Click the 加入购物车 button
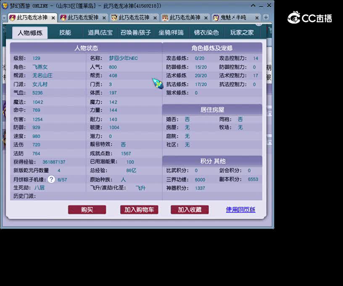This screenshot has width=343, height=286. click(x=139, y=210)
